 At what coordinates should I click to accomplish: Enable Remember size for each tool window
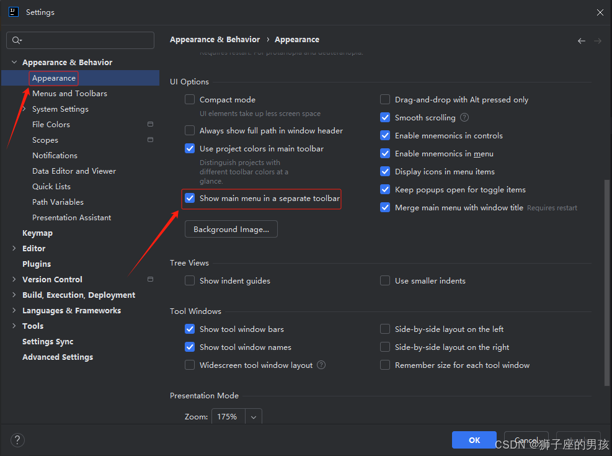pos(385,365)
